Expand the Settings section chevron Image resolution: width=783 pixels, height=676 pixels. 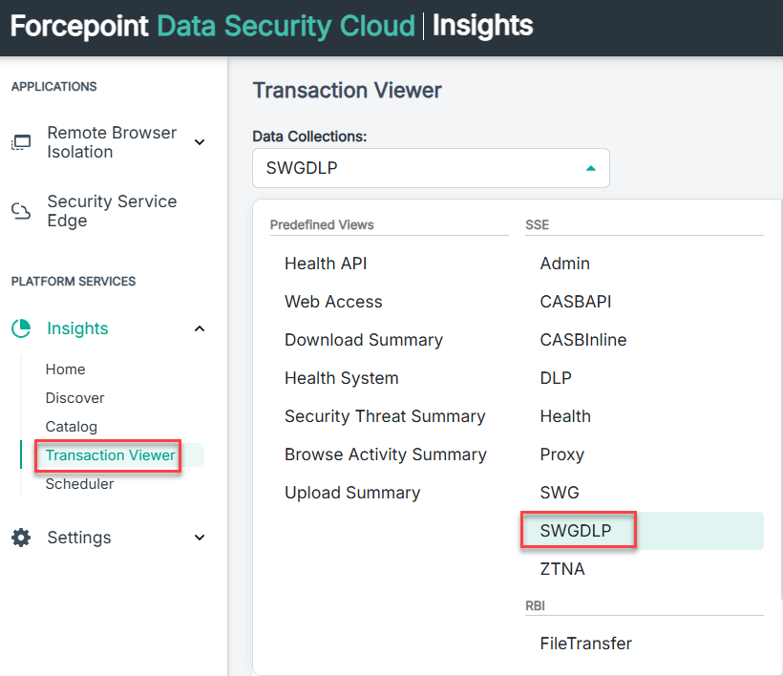coord(200,538)
